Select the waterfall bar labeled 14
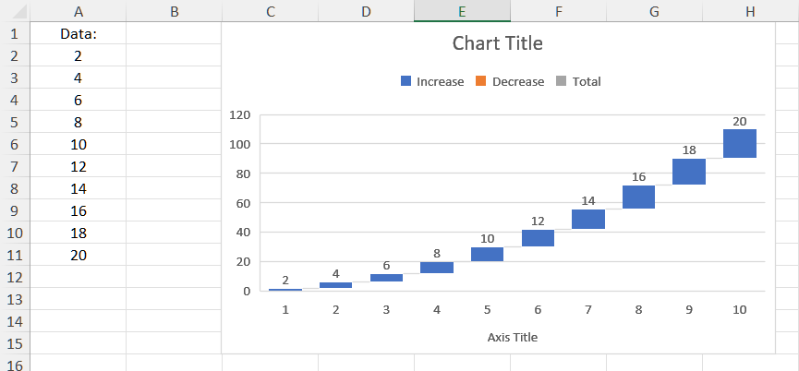The width and height of the screenshot is (799, 371). coord(588,219)
